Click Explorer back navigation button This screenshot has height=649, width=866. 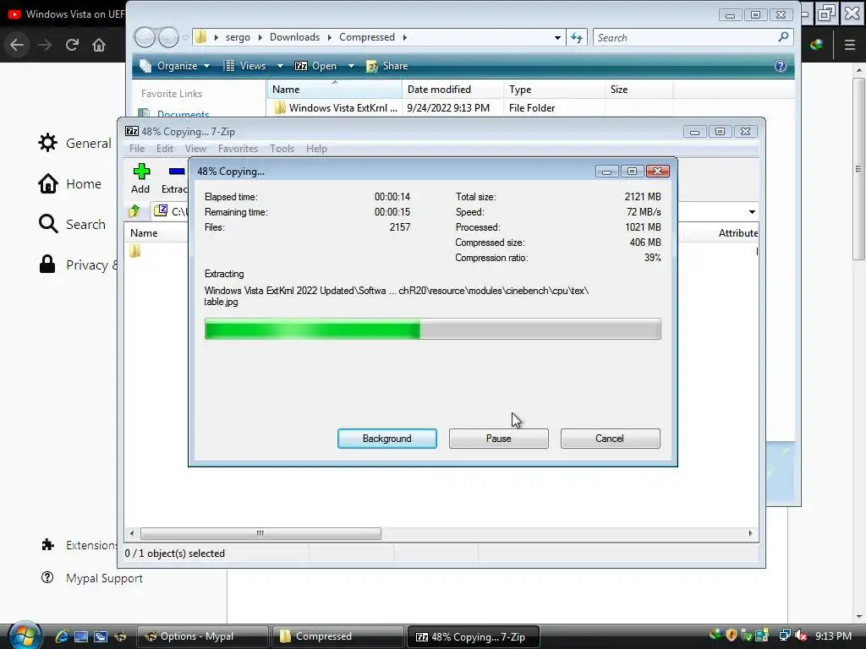(x=145, y=37)
